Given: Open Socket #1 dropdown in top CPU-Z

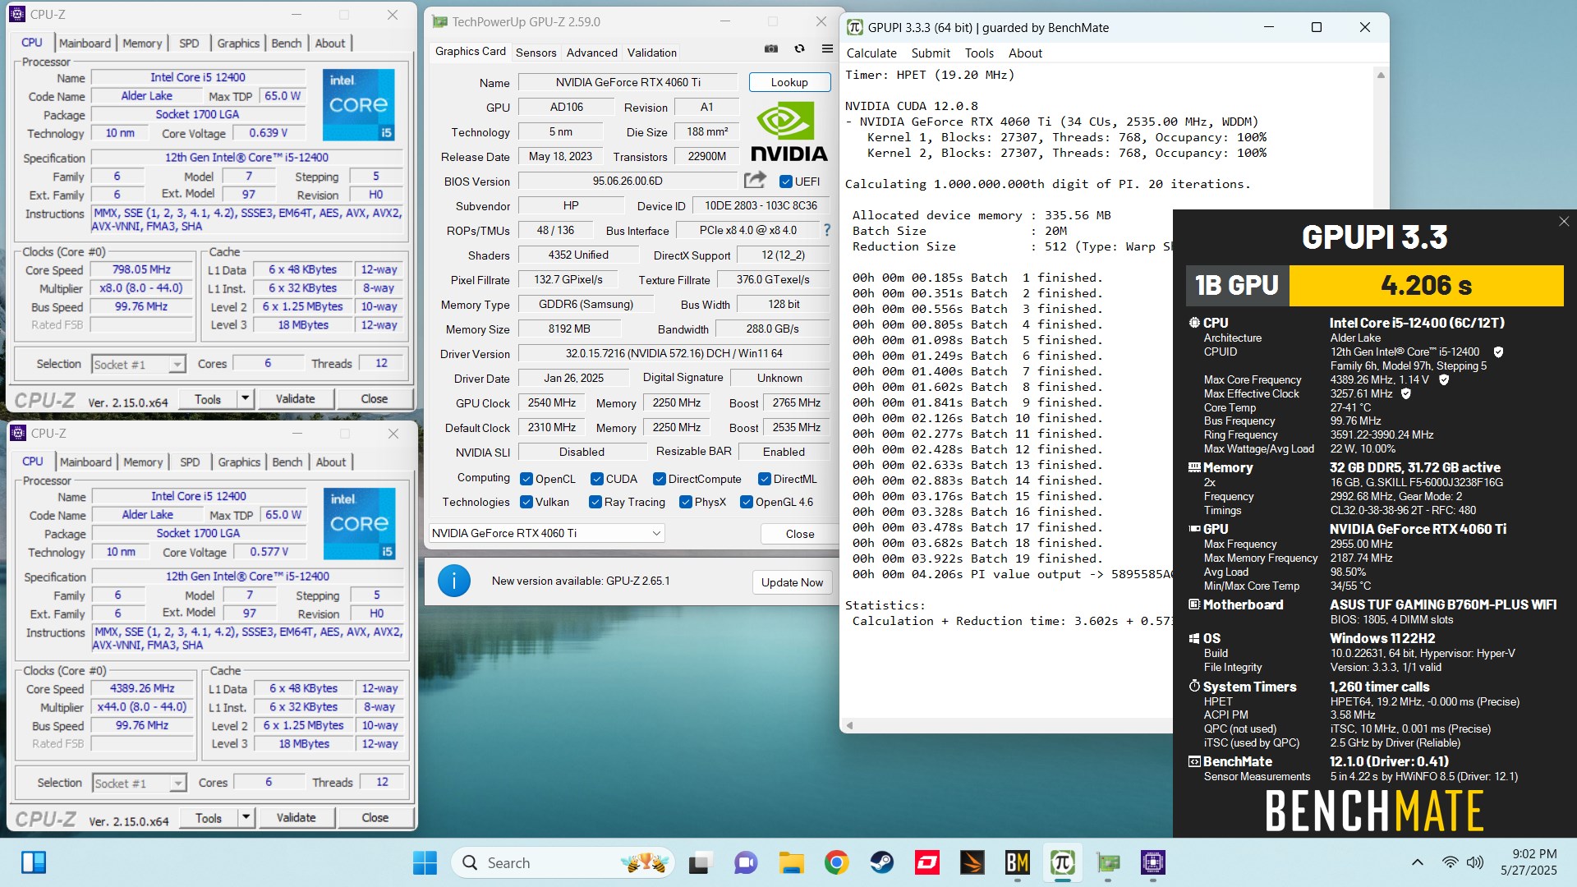Looking at the screenshot, I should [x=139, y=364].
